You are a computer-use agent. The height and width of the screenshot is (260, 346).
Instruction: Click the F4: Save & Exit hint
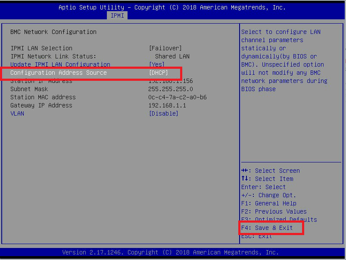coord(267,228)
